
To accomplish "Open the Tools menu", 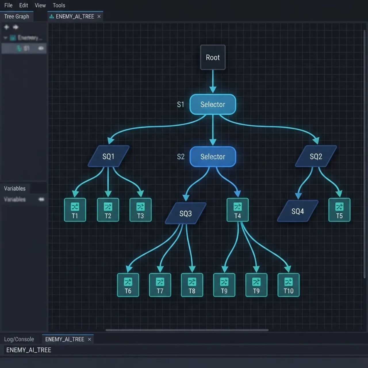I will tap(59, 5).
